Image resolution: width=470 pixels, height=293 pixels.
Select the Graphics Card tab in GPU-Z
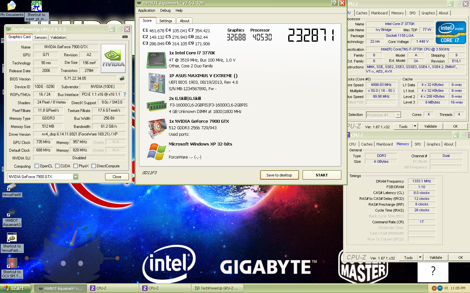pos(20,37)
